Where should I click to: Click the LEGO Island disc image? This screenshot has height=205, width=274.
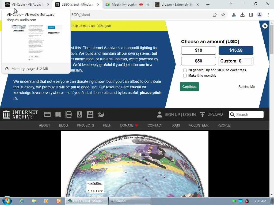click(x=135, y=164)
